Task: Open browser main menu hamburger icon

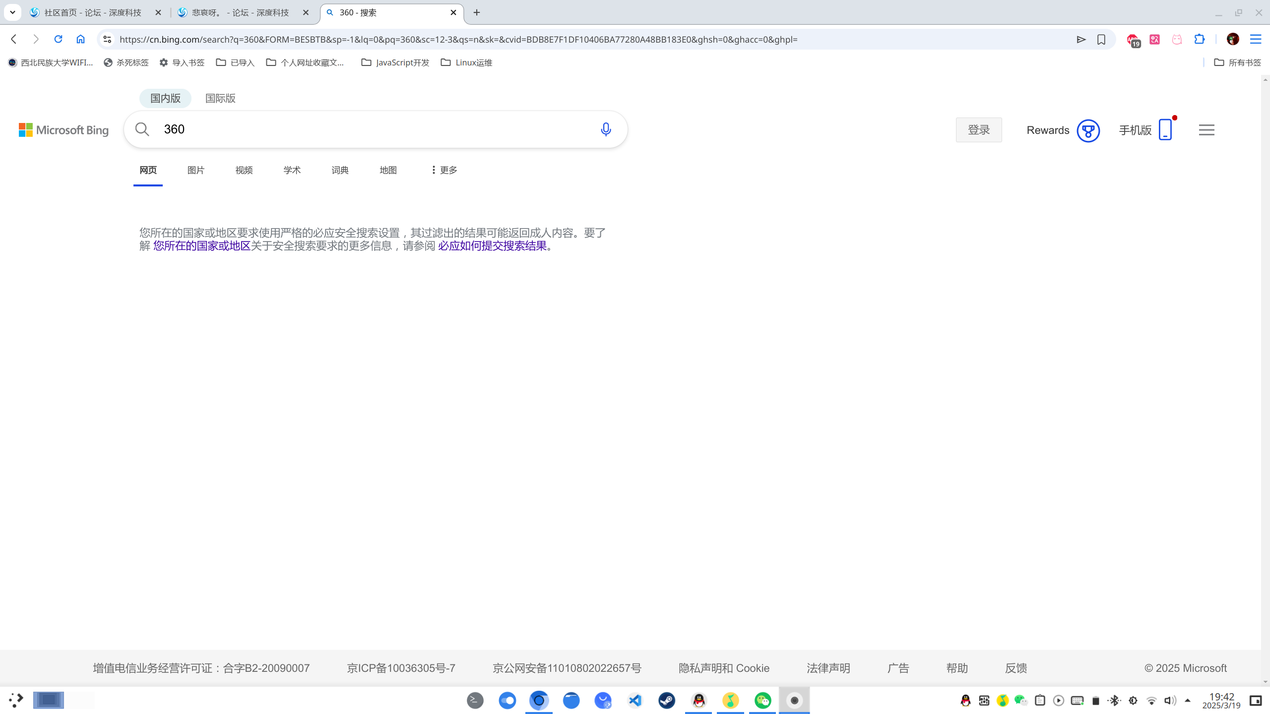Action: [x=1256, y=39]
